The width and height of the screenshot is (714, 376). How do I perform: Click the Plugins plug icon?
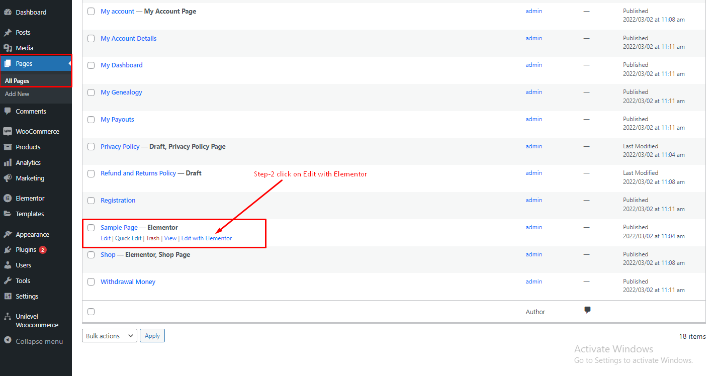tap(8, 250)
